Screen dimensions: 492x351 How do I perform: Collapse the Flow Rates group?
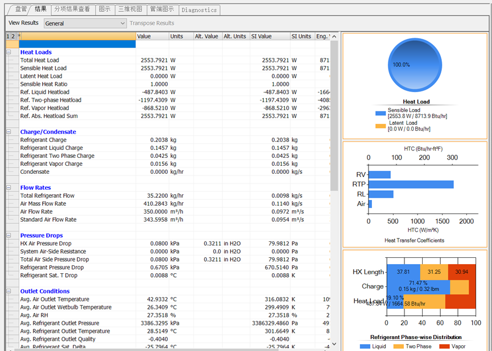pyautogui.click(x=9, y=188)
